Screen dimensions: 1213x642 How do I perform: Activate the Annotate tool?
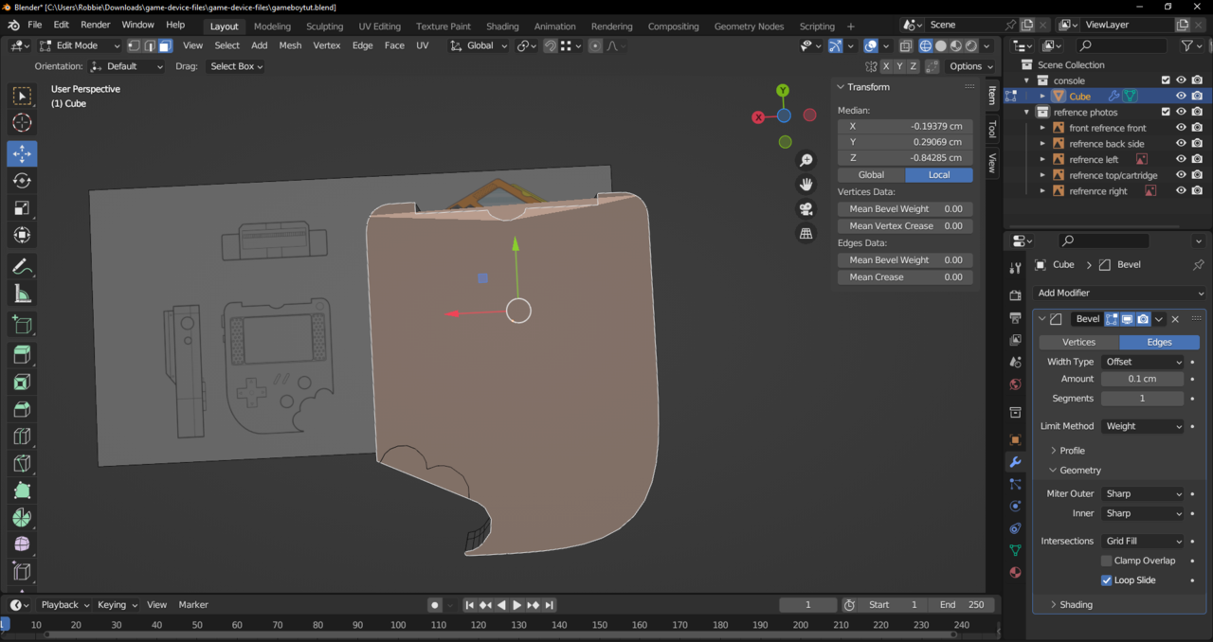[22, 267]
